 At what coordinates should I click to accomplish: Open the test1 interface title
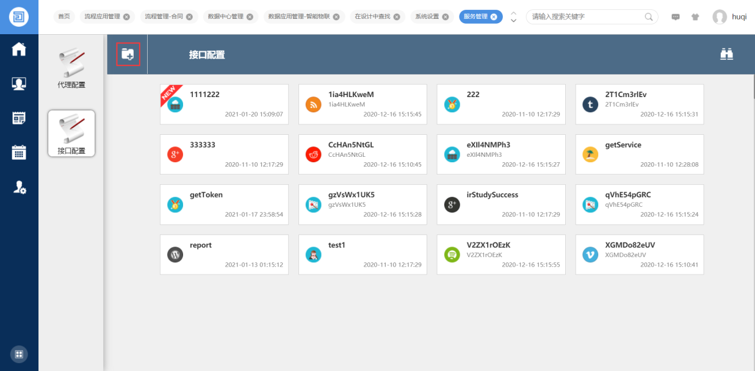pos(337,245)
